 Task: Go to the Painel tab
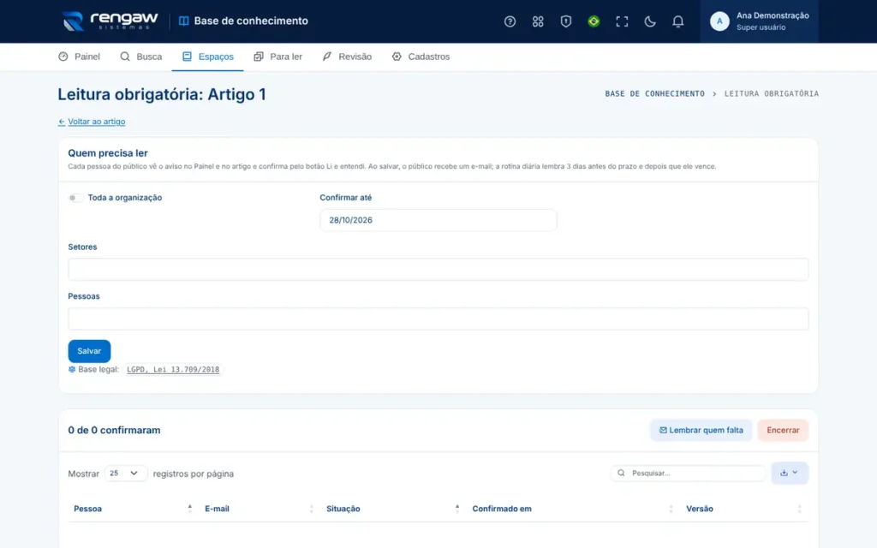click(x=80, y=57)
